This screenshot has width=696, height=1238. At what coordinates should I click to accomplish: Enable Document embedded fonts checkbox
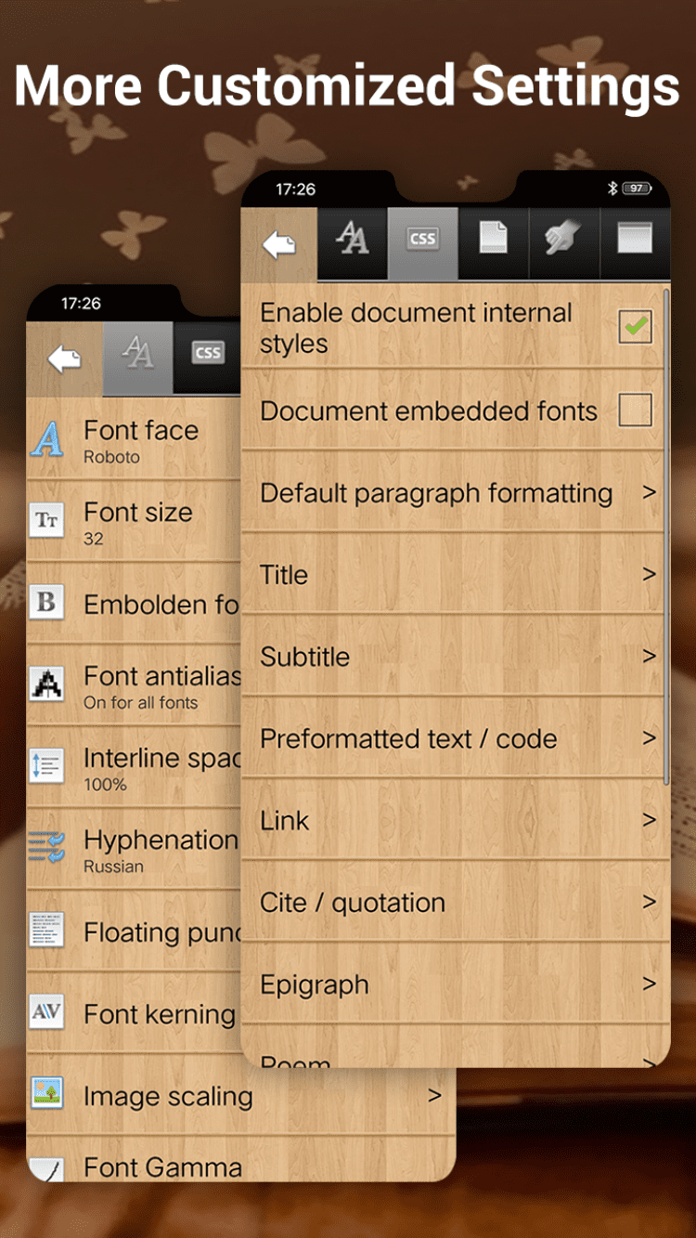636,410
